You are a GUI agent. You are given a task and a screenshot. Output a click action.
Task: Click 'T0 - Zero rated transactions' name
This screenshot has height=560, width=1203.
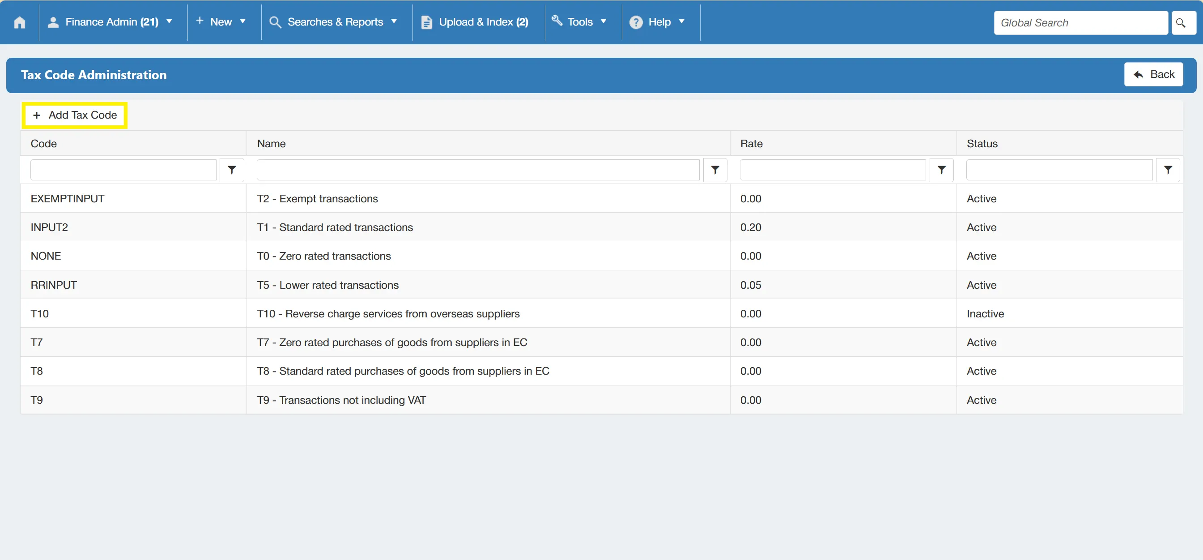point(323,256)
